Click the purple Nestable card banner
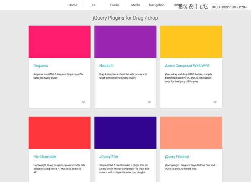The image size is (251, 182). pos(125,42)
